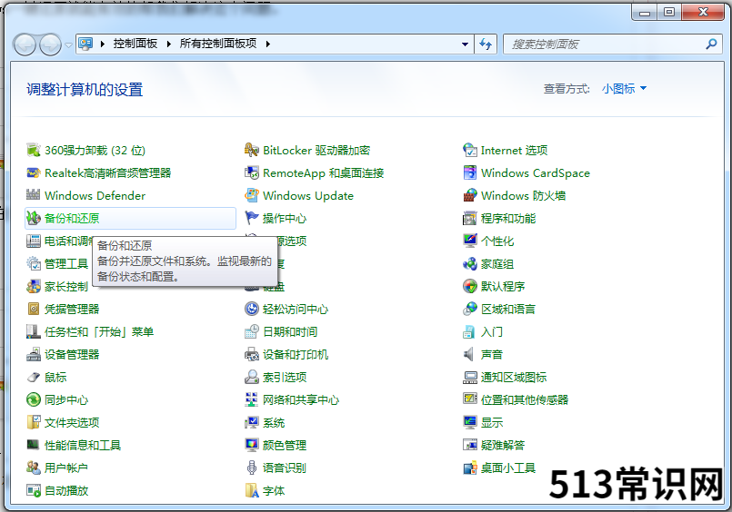The width and height of the screenshot is (732, 512).
Task: Click the 轻松访问中心 icon
Action: [252, 309]
